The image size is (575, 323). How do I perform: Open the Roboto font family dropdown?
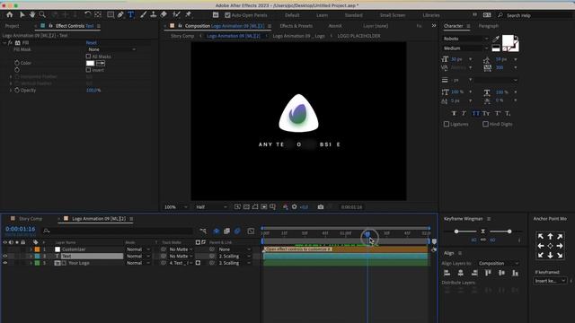pos(465,39)
